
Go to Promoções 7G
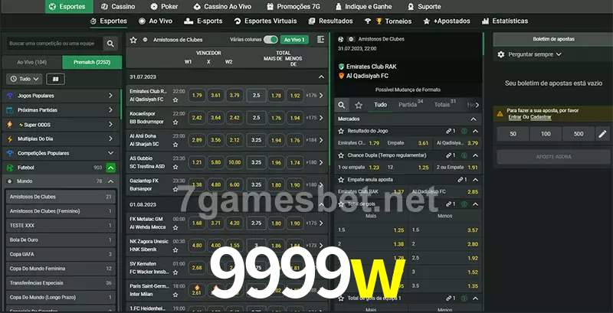(295, 7)
